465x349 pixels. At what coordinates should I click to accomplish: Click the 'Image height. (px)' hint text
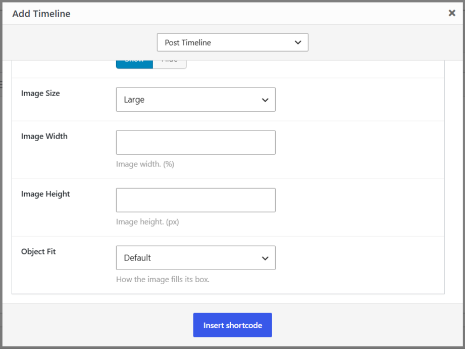(147, 222)
